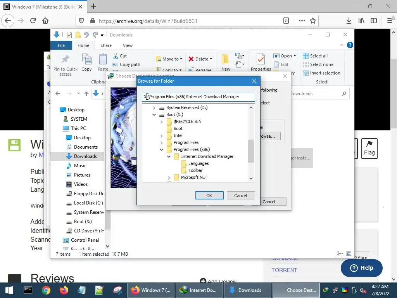Image resolution: width=397 pixels, height=298 pixels.
Task: Toggle Firefox sidebar view icon
Action: click(374, 21)
